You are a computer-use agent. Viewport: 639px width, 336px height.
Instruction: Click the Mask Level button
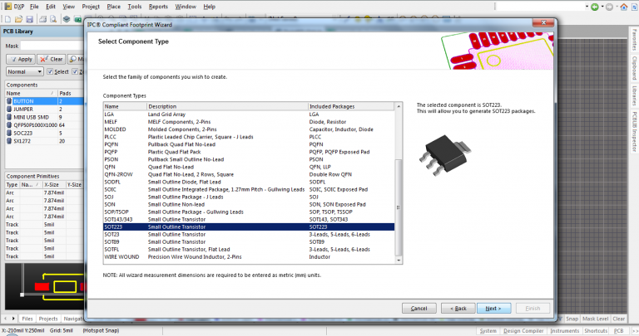coord(595,319)
